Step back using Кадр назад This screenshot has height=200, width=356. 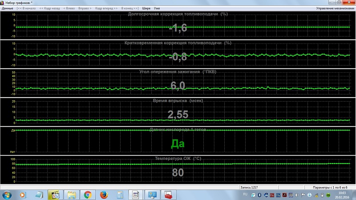(x=50, y=8)
